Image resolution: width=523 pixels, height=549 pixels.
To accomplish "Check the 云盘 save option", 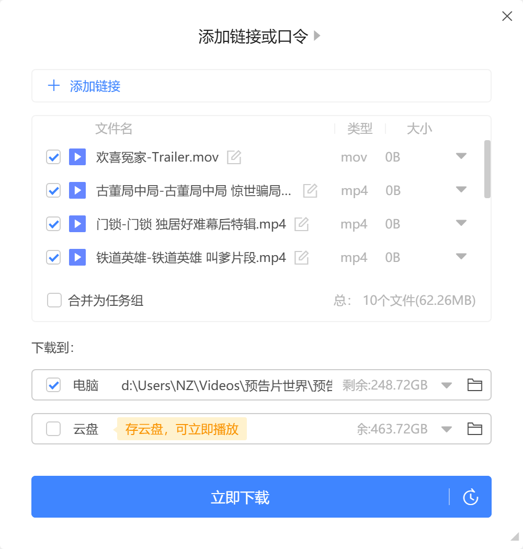I will pyautogui.click(x=53, y=429).
